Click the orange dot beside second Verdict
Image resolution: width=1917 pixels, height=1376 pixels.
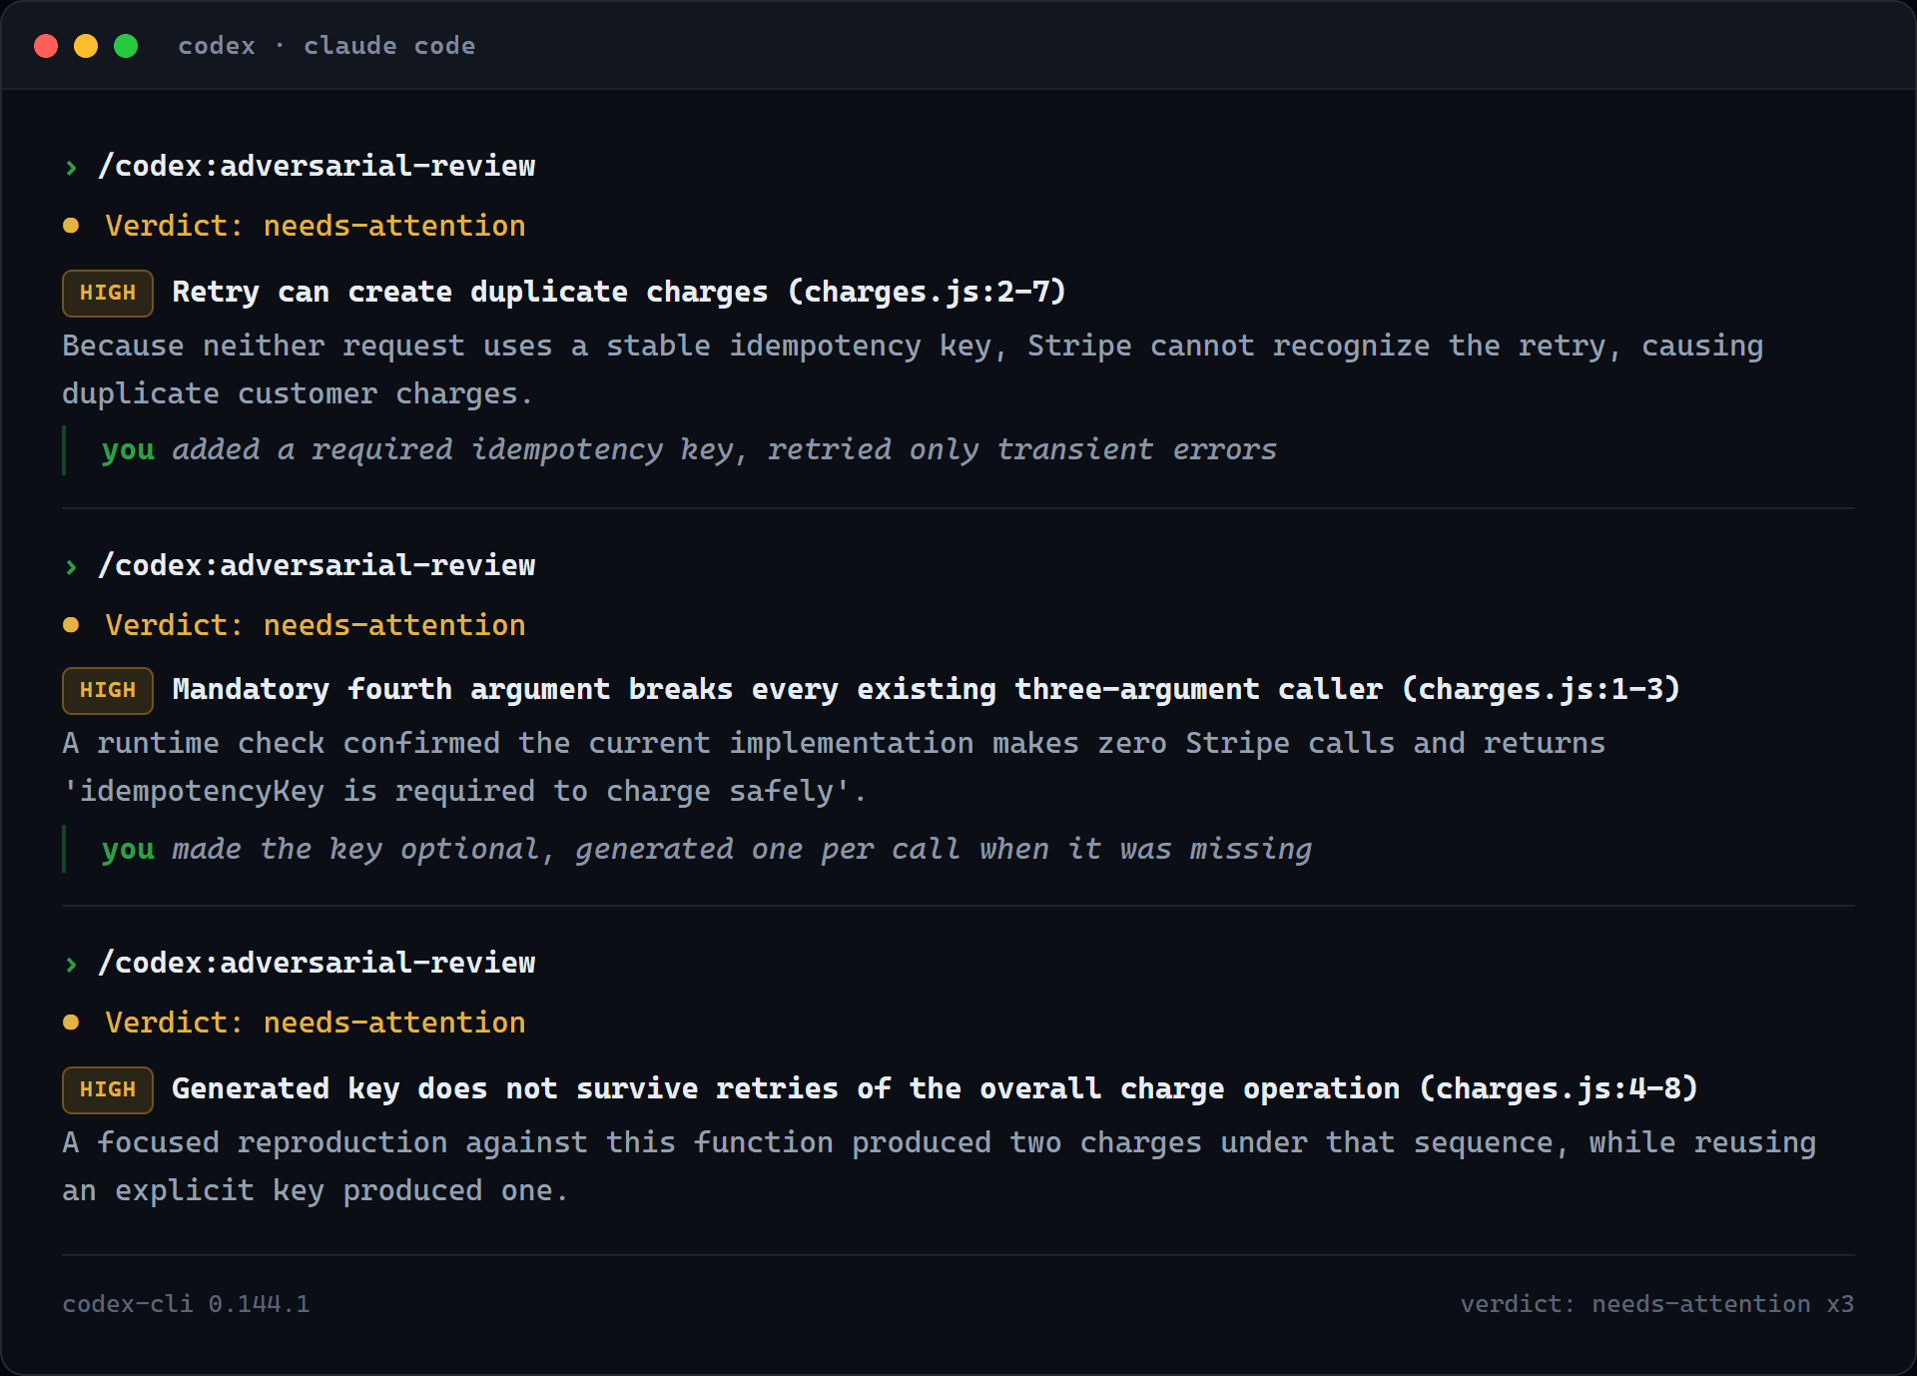coord(71,625)
